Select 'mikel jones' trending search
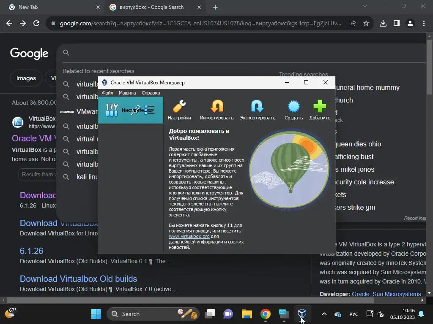This screenshot has height=324, width=433. click(355, 170)
